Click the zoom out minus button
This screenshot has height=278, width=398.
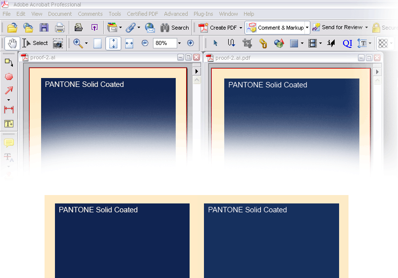(x=145, y=43)
